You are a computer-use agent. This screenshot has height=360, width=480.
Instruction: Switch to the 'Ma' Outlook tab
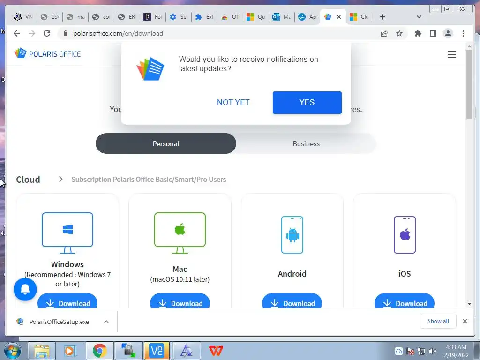tap(281, 17)
